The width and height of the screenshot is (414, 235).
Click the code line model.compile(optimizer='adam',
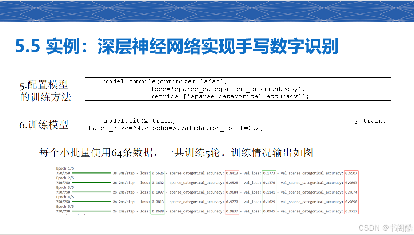point(166,81)
